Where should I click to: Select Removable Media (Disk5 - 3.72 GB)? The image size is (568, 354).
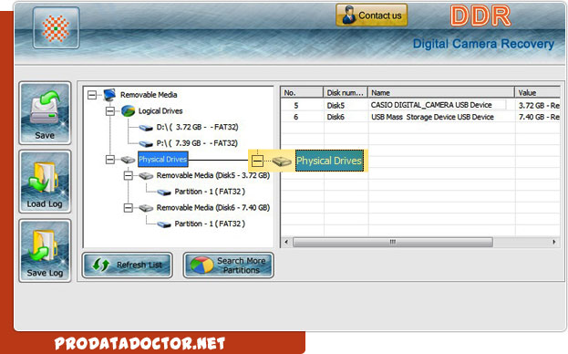[213, 175]
